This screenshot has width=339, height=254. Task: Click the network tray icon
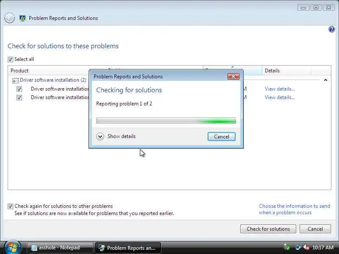298,247
